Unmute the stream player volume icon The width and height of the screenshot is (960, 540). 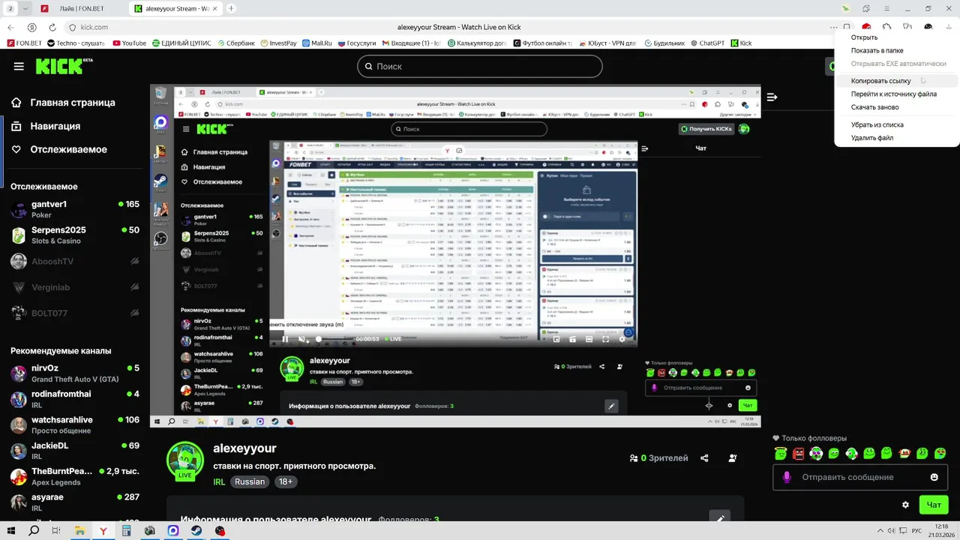coord(302,339)
